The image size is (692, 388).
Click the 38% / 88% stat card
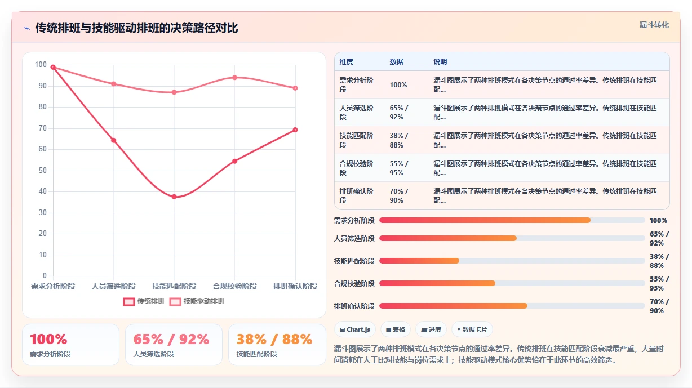pos(277,345)
